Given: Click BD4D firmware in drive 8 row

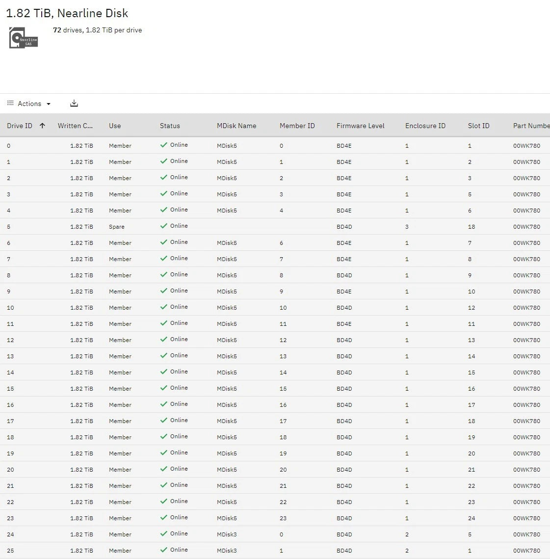Looking at the screenshot, I should (344, 275).
